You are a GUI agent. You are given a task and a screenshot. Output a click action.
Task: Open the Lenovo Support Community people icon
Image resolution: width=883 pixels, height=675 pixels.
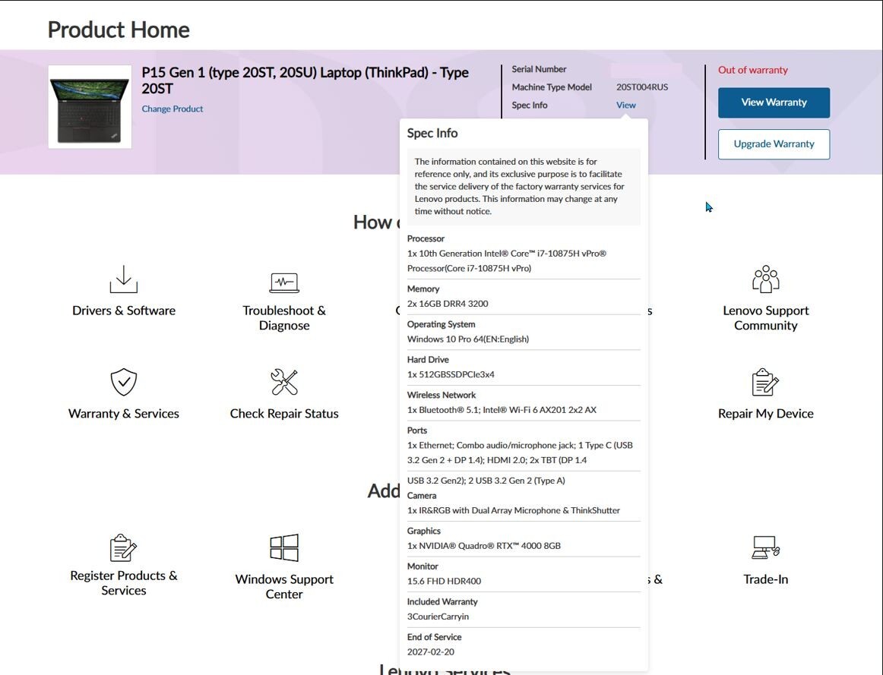coord(766,279)
